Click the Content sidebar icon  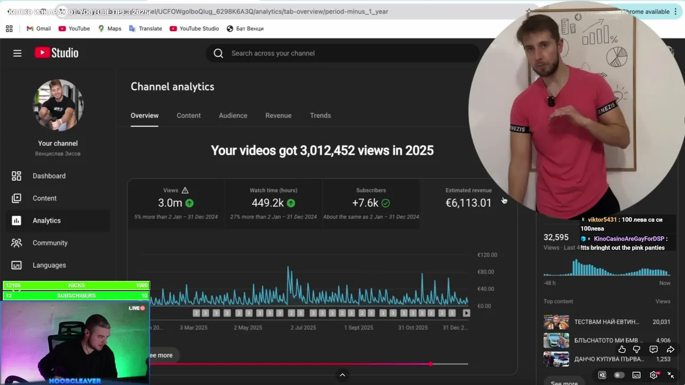[17, 198]
